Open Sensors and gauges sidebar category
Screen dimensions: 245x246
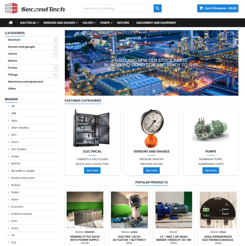point(22,47)
